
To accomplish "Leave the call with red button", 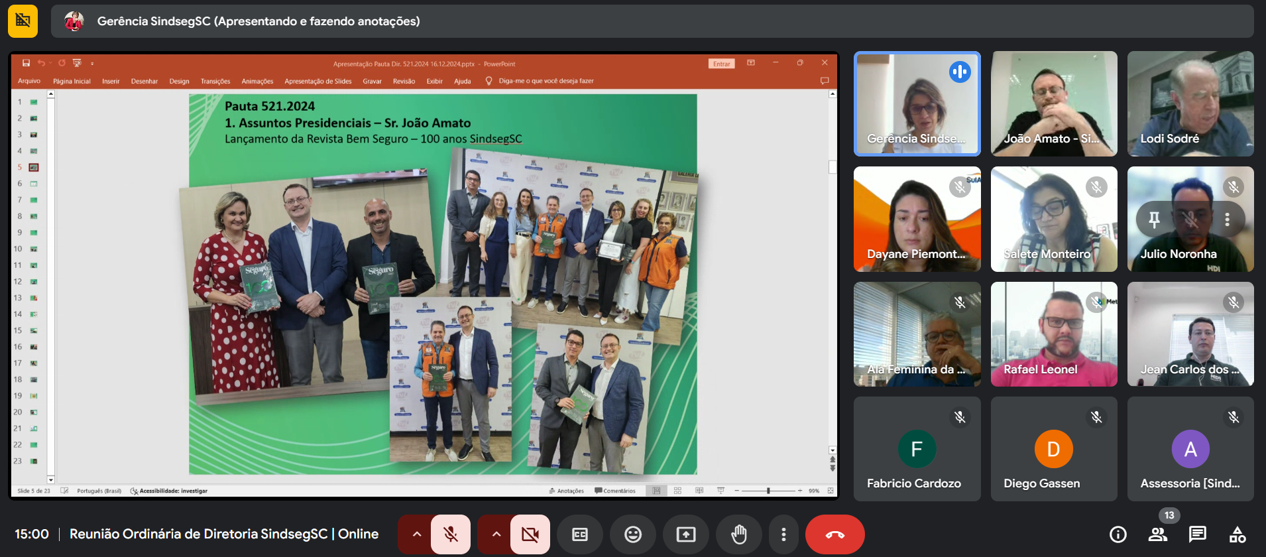I will tap(834, 534).
